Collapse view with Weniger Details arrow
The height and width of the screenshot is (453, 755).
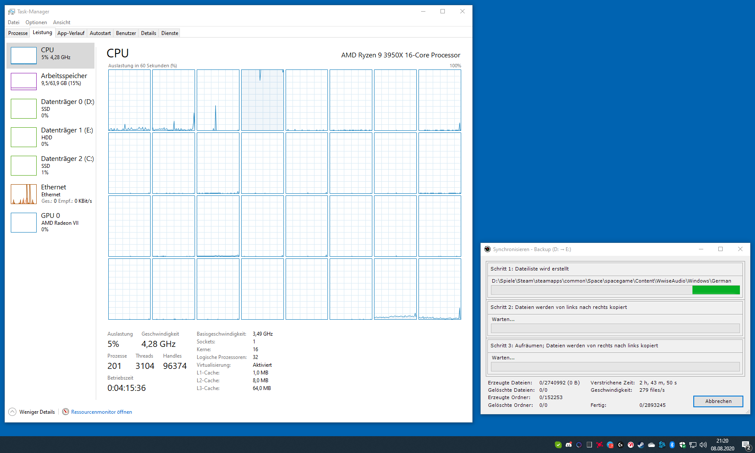point(13,412)
